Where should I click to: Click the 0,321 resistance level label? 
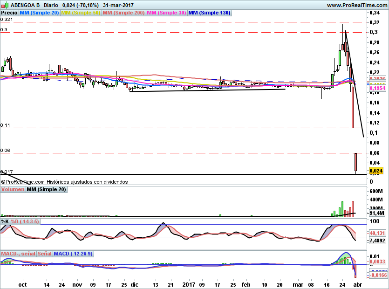pyautogui.click(x=7, y=20)
